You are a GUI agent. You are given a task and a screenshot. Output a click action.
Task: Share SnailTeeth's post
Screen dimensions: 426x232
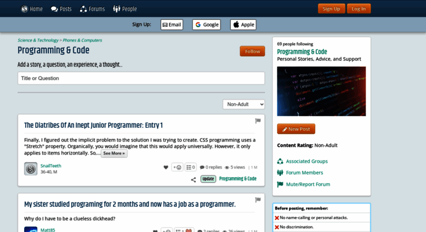pos(193,179)
